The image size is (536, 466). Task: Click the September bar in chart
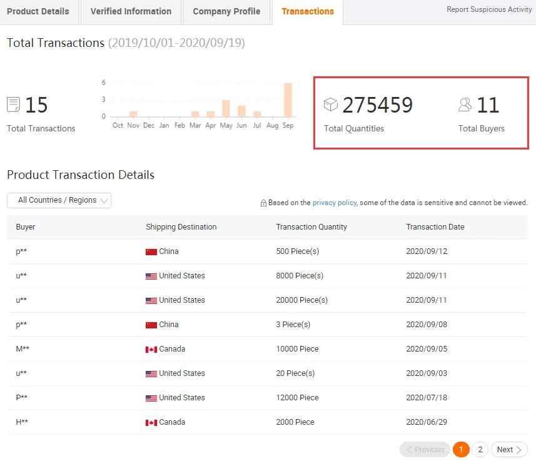coord(288,100)
